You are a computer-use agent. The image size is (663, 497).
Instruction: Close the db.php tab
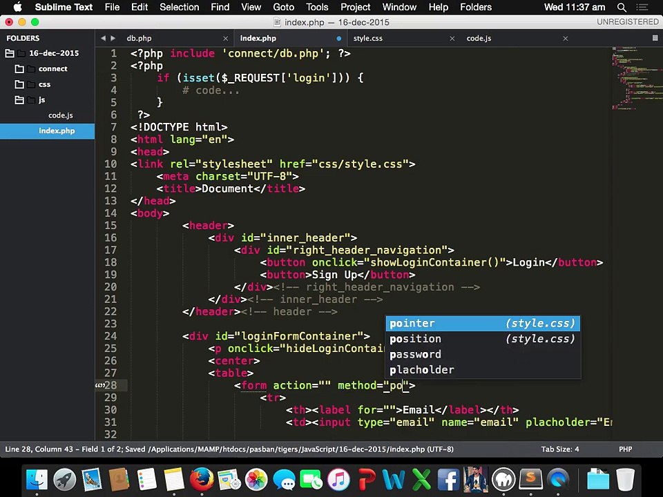click(225, 39)
